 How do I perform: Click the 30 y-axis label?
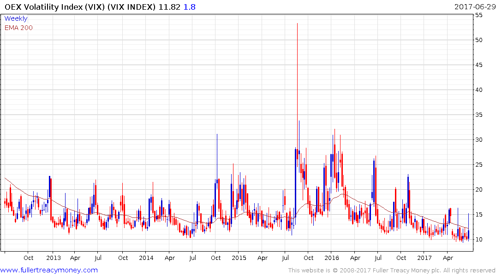[478, 139]
